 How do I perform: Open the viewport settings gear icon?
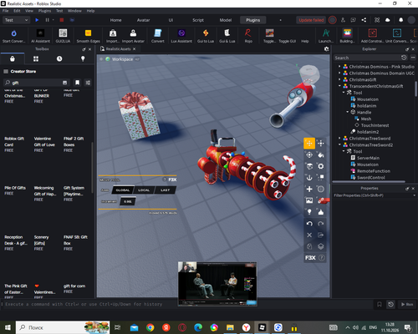pyautogui.click(x=327, y=49)
